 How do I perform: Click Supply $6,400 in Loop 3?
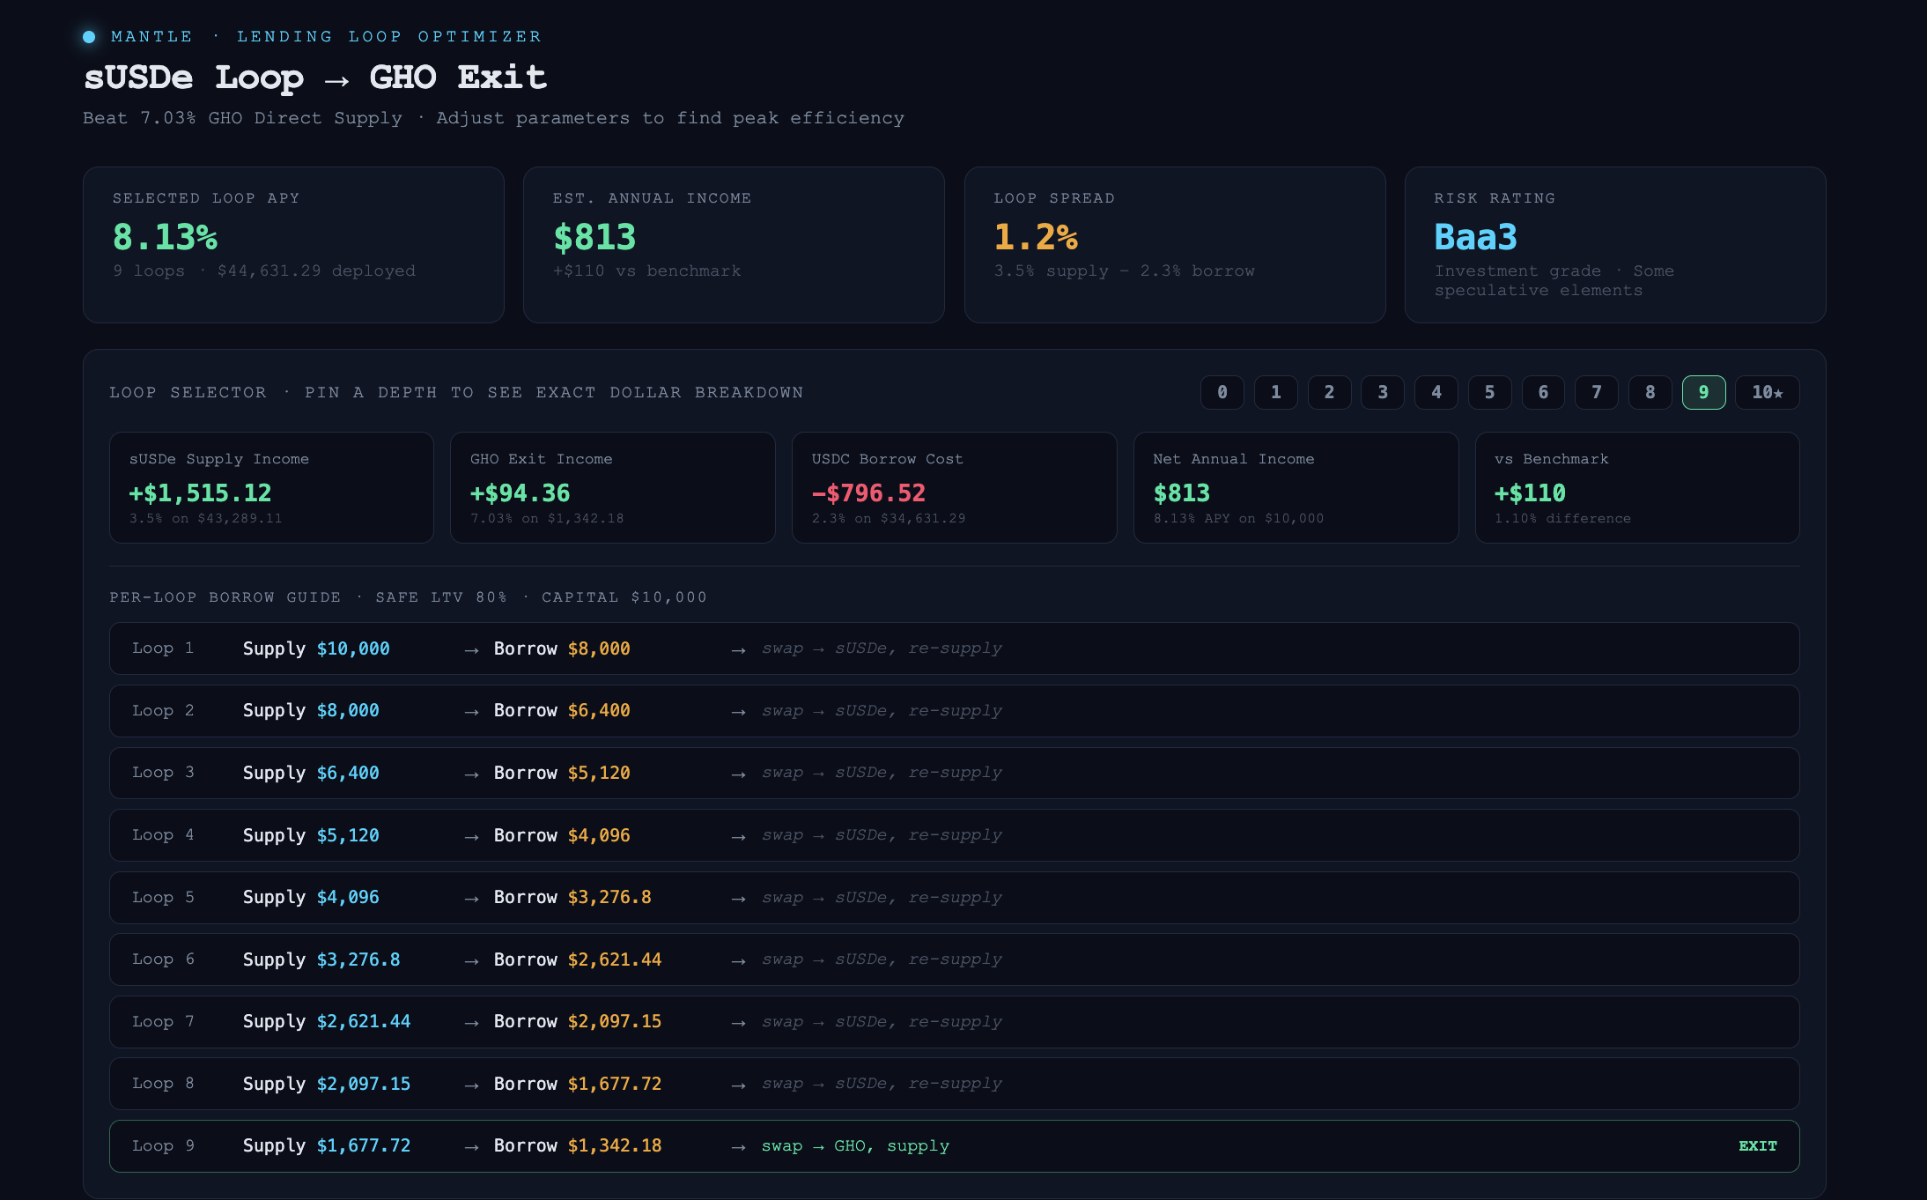(x=311, y=773)
